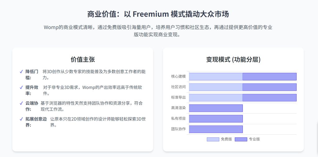The width and height of the screenshot is (318, 157).
Task: Toggle 专业版 legend swatch
Action: point(241,139)
